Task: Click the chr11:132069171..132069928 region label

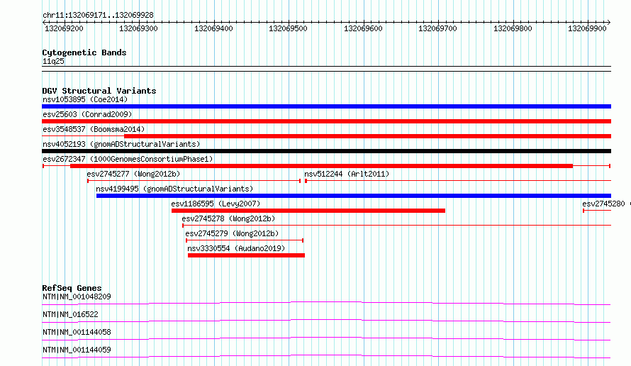Action: (x=98, y=15)
